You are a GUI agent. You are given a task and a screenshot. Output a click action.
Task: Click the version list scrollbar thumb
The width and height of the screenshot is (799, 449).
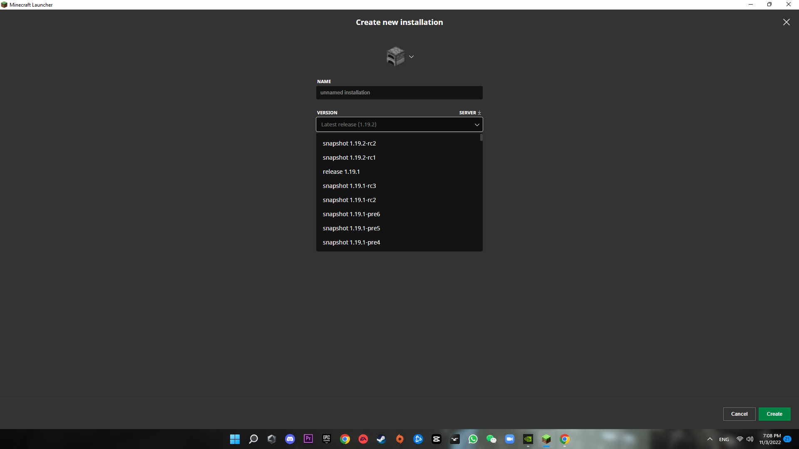[x=481, y=138]
